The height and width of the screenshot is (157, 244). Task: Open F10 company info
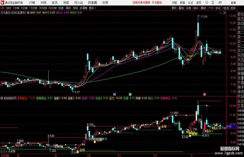point(211,8)
